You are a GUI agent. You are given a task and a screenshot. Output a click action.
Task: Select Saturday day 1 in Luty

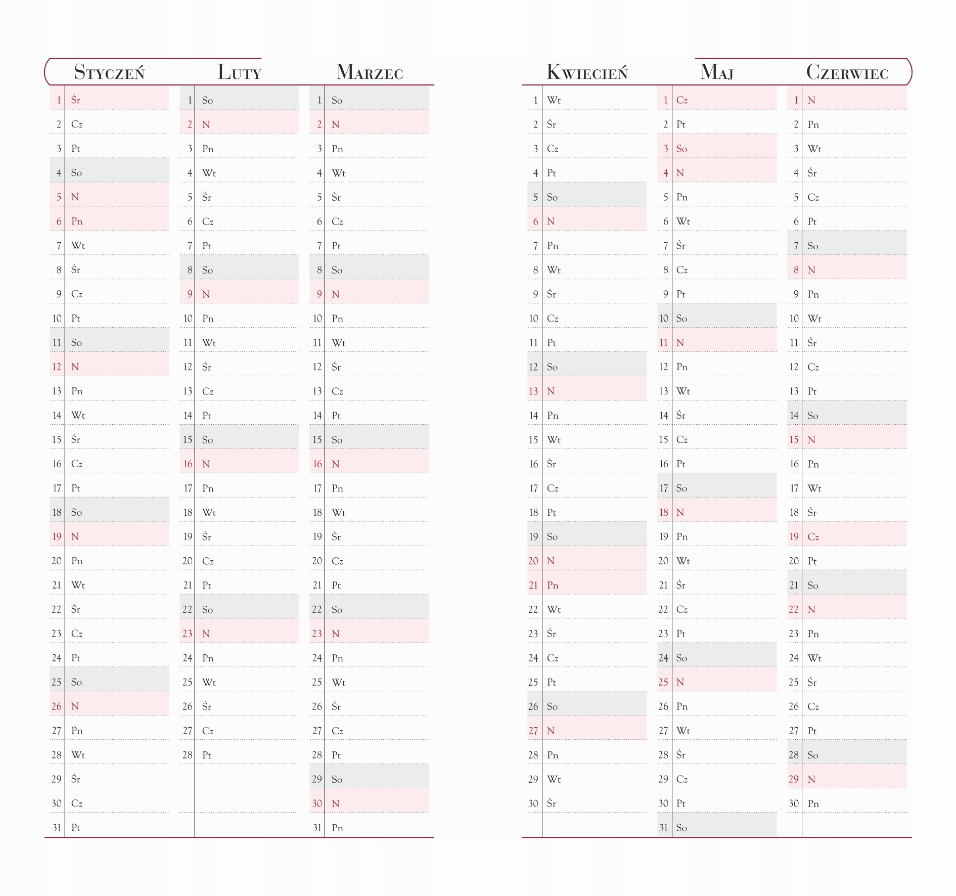pos(240,100)
